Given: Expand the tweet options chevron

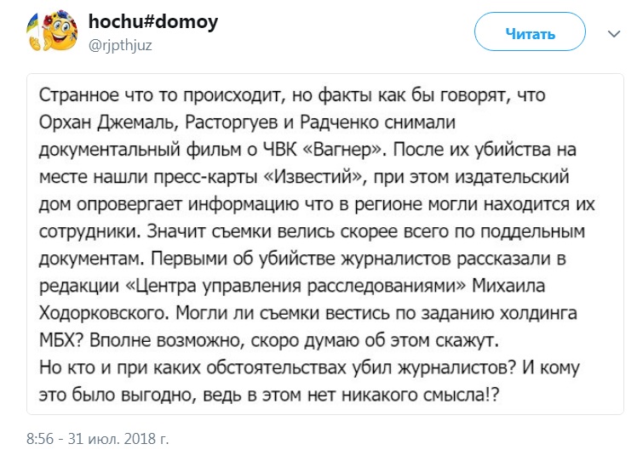Looking at the screenshot, I should click(614, 33).
